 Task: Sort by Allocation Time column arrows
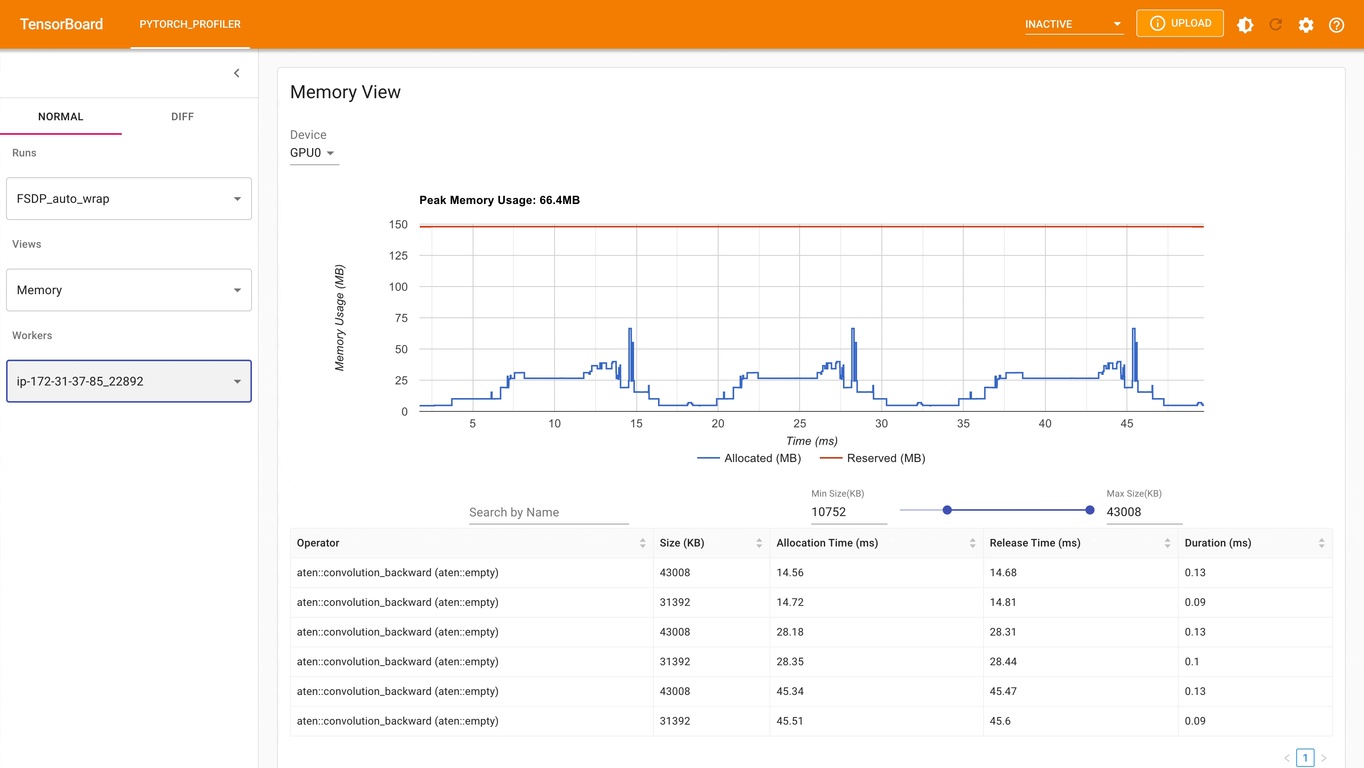point(973,543)
